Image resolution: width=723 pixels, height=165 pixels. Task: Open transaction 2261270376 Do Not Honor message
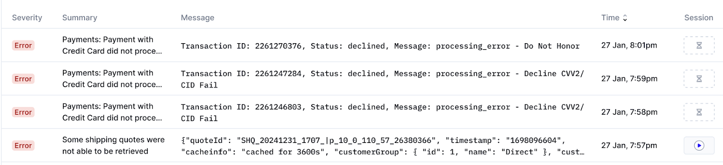pyautogui.click(x=380, y=46)
